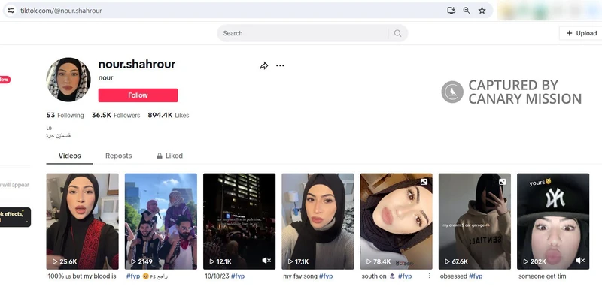Click the search magnifier button
The image size is (602, 287).
pos(398,33)
